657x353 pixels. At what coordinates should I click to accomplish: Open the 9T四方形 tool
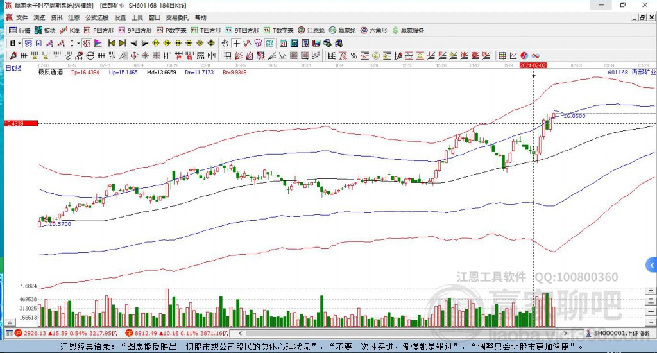(242, 30)
